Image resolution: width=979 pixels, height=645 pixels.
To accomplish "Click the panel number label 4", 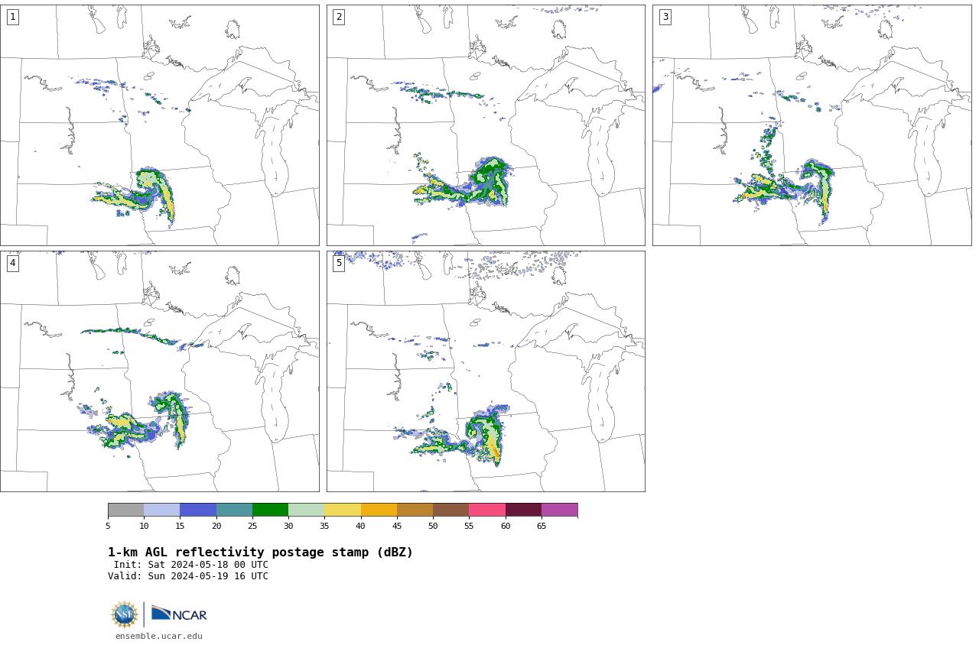I will (13, 263).
